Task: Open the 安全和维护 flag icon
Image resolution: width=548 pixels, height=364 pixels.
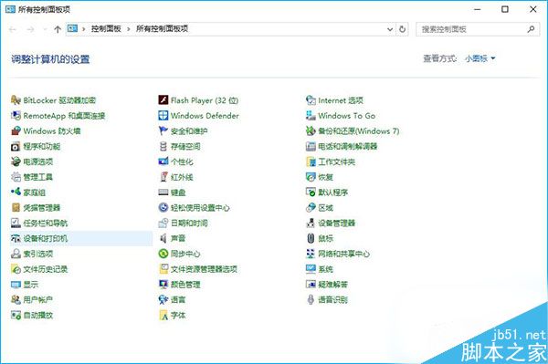Action: point(163,130)
